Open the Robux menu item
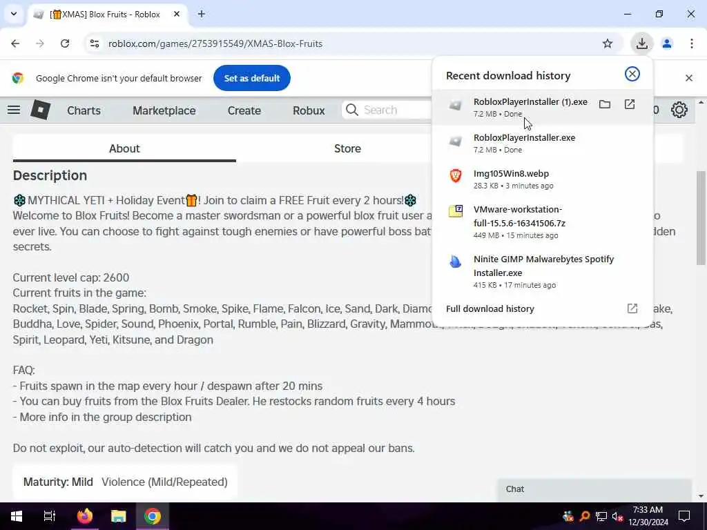 point(309,110)
